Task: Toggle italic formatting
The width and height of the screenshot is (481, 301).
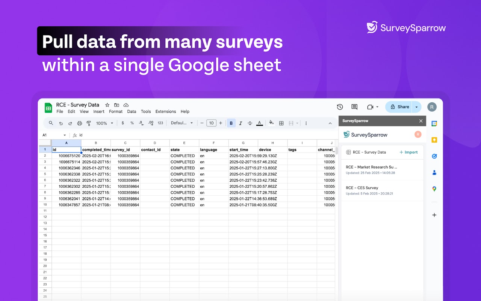Action: coord(240,123)
